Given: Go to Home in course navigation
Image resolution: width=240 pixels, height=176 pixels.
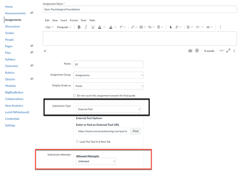Looking at the screenshot, I should (9, 7).
